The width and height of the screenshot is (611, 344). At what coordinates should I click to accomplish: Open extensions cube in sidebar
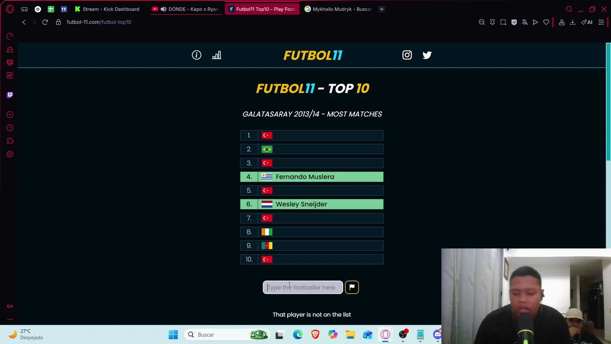coord(10,141)
